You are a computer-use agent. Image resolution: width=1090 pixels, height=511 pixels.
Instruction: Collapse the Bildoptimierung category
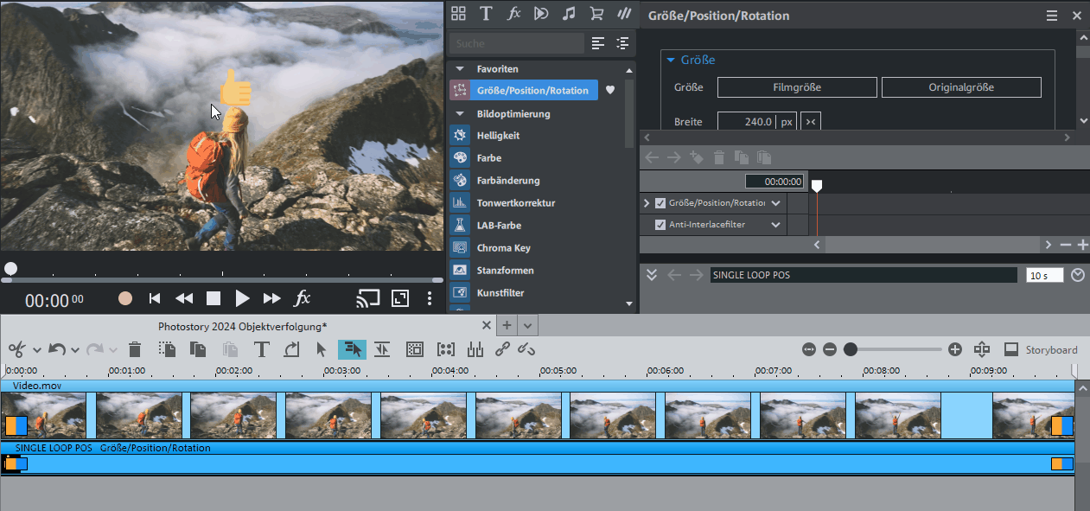pos(459,113)
